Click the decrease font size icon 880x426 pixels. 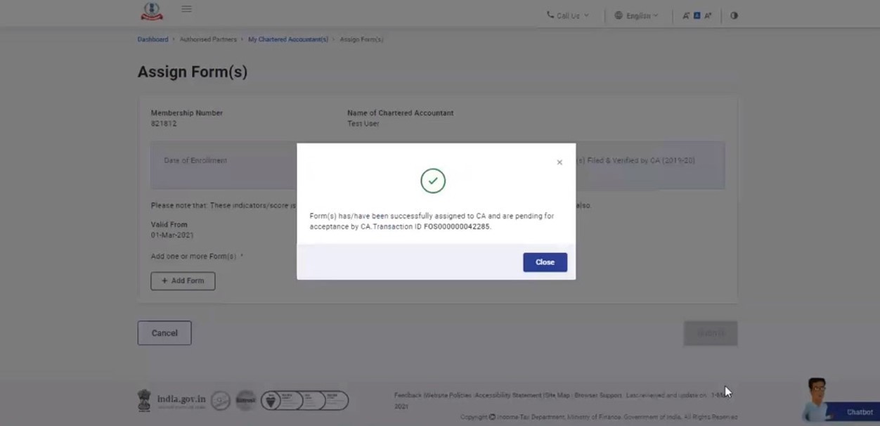point(686,15)
